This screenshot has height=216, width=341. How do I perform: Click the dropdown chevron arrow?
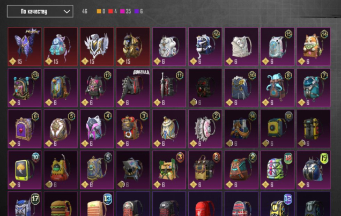point(67,11)
